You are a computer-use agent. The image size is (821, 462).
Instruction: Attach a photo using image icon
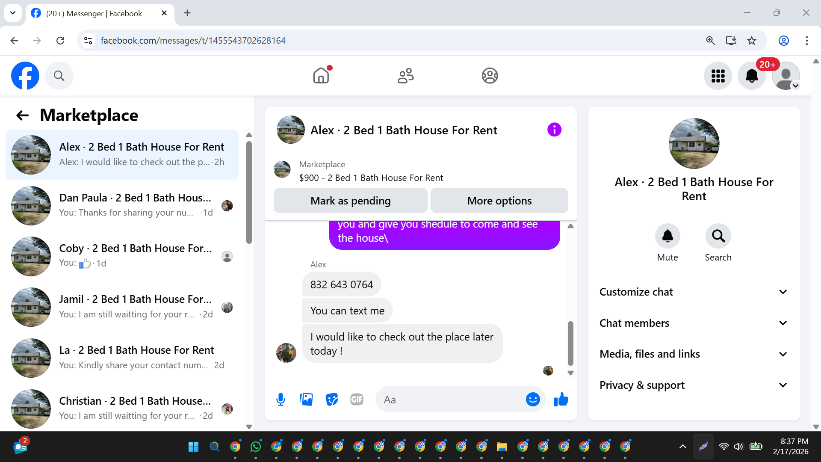[x=306, y=400]
